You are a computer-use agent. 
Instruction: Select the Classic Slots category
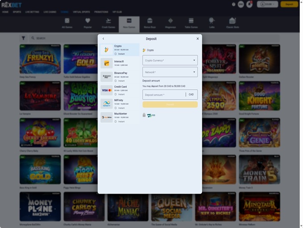pos(233,23)
